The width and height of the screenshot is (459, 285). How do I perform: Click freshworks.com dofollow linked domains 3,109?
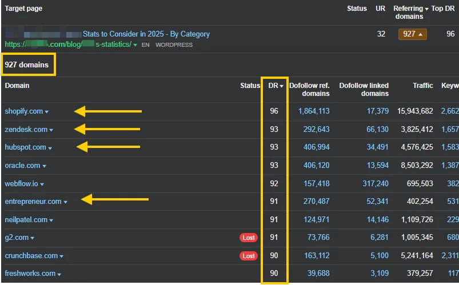(380, 274)
